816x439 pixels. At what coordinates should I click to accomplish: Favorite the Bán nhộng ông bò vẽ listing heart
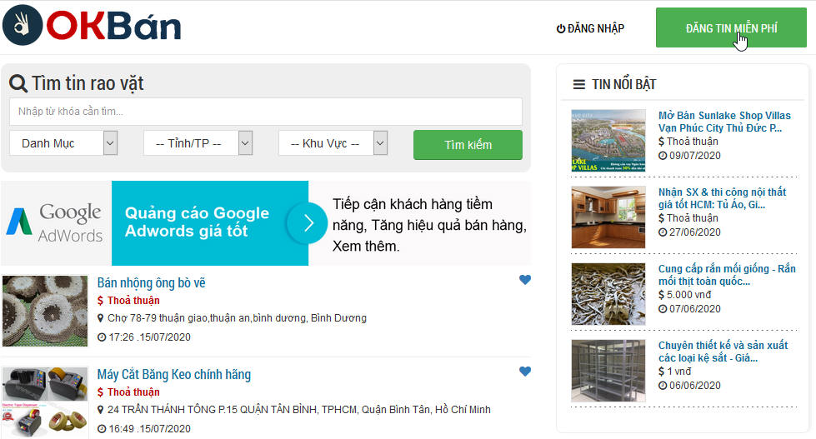point(525,279)
